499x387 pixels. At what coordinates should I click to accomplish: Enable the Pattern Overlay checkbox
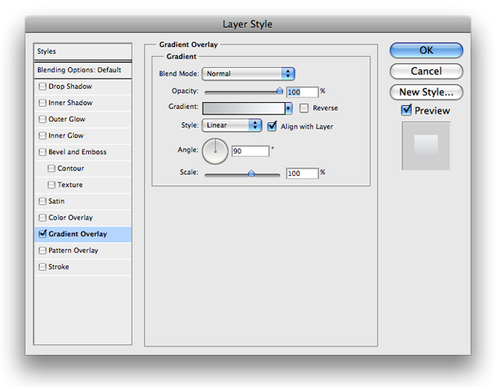point(42,251)
